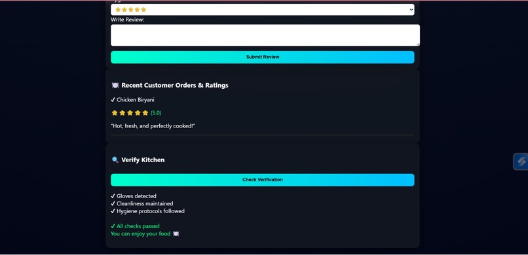The image size is (528, 255).
Task: Click the Cleanliness maintained check line
Action: (x=141, y=203)
